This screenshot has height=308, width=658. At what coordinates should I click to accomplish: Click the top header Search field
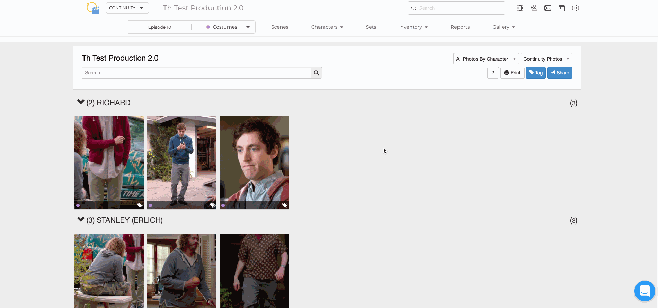456,8
